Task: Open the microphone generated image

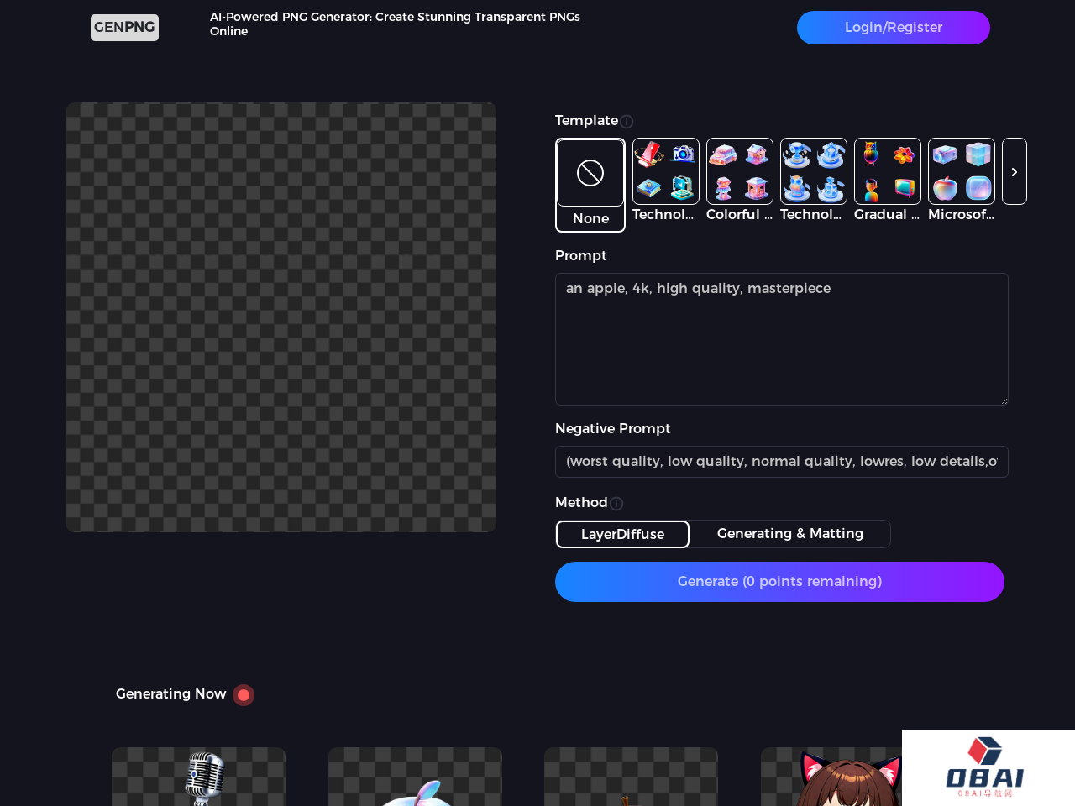Action: (199, 777)
